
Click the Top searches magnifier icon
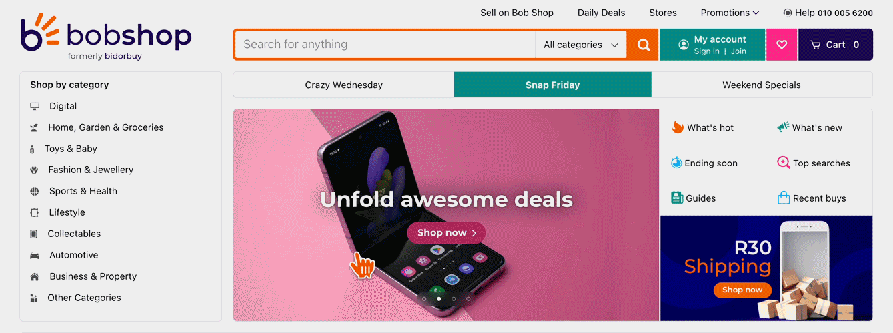[784, 163]
